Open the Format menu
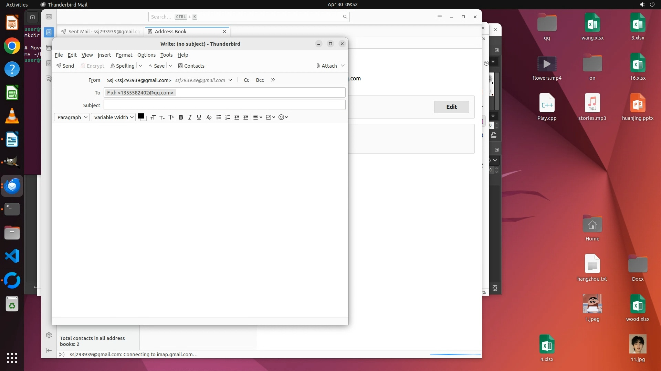This screenshot has width=661, height=371. pyautogui.click(x=124, y=55)
